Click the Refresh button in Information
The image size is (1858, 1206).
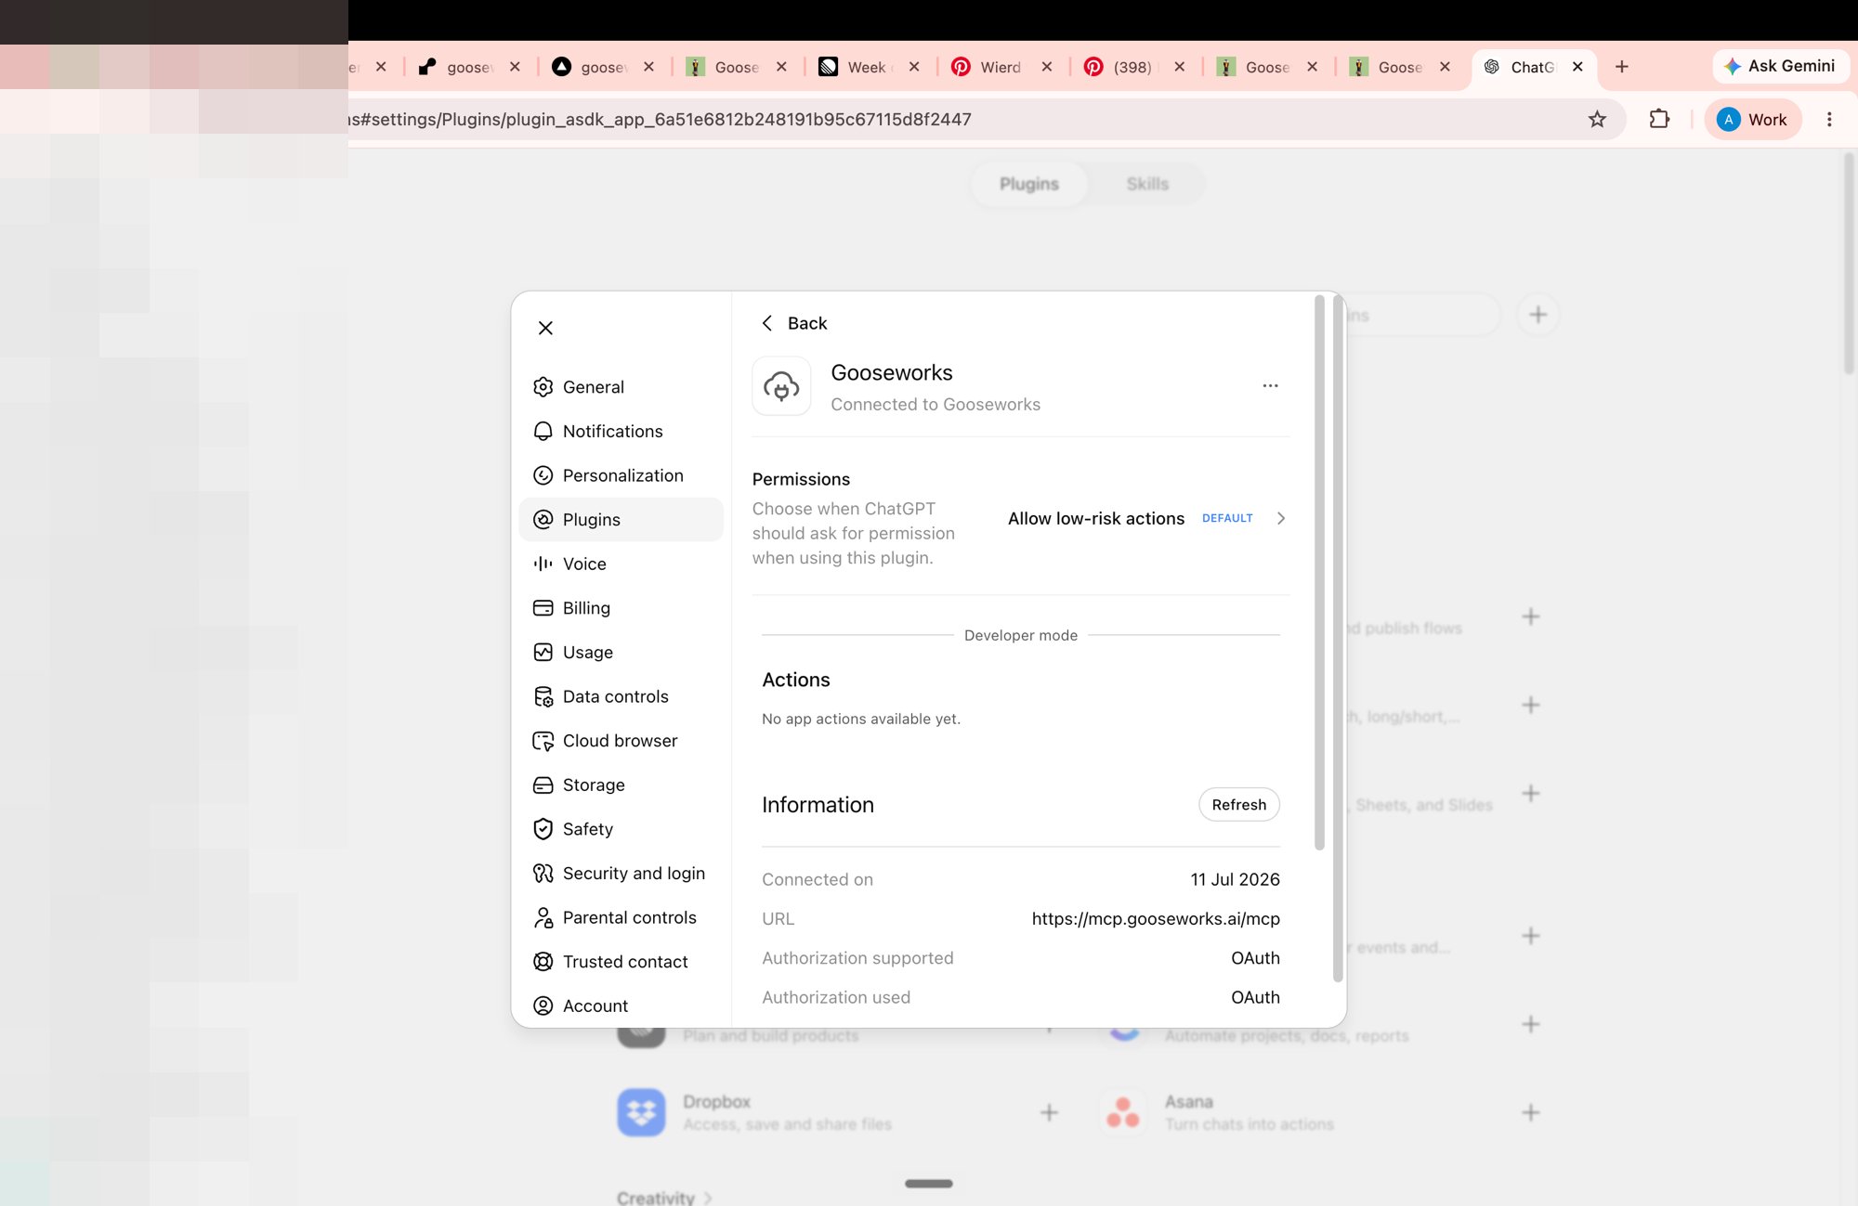1239,805
